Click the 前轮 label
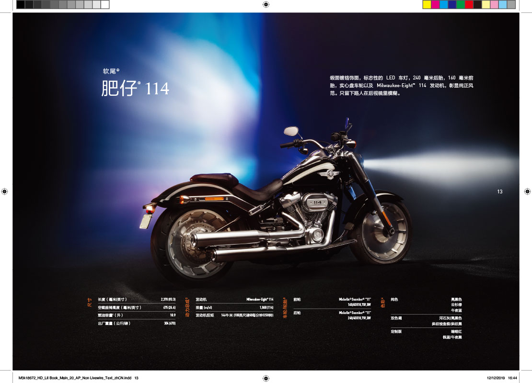 (x=297, y=300)
